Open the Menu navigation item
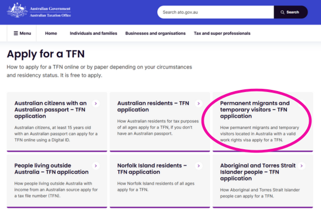321x214 pixels. pyautogui.click(x=22, y=33)
